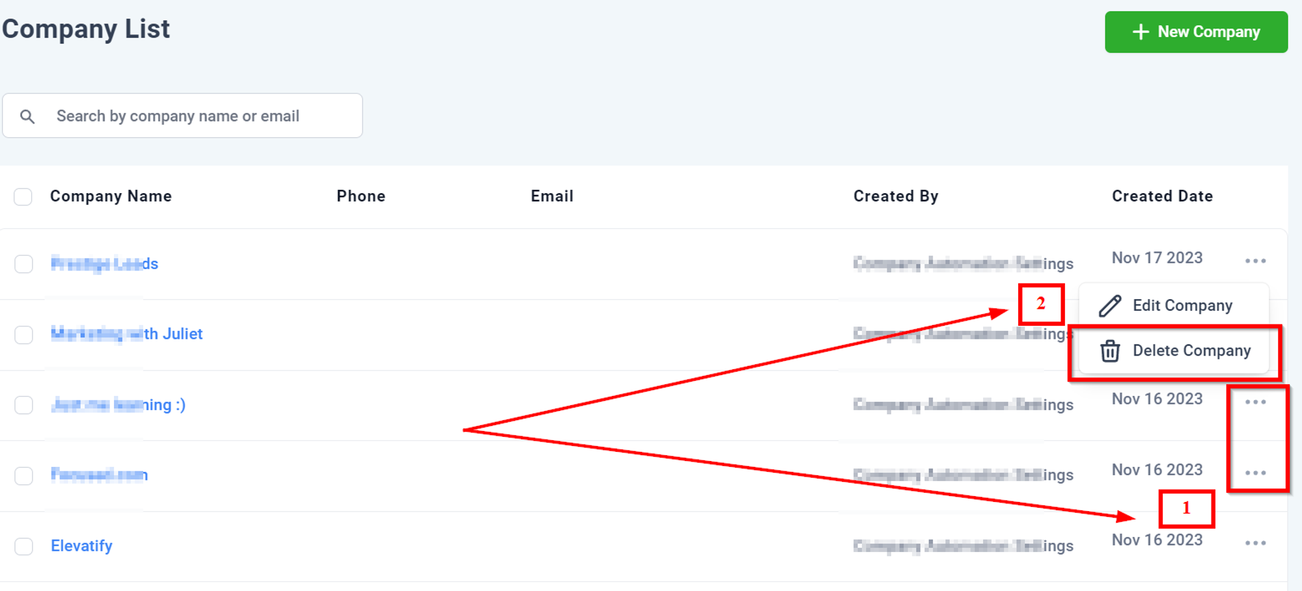Tick the checkbox for the first company row

click(23, 264)
